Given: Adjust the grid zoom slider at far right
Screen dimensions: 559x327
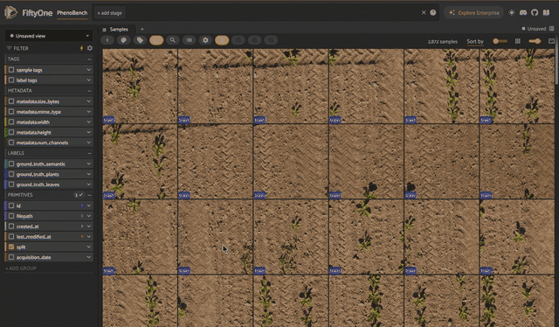Looking at the screenshot, I should (535, 41).
